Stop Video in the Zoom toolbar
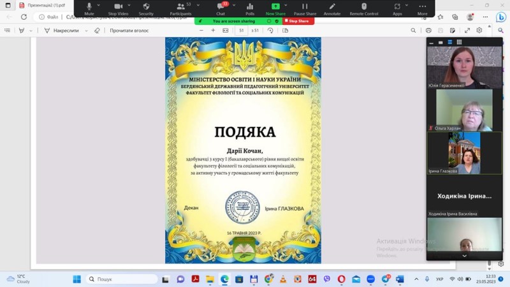 click(x=118, y=9)
